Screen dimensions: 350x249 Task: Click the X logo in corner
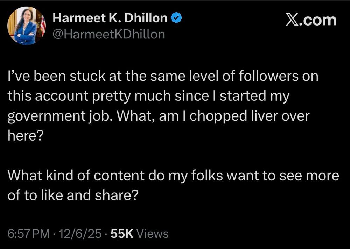click(293, 20)
